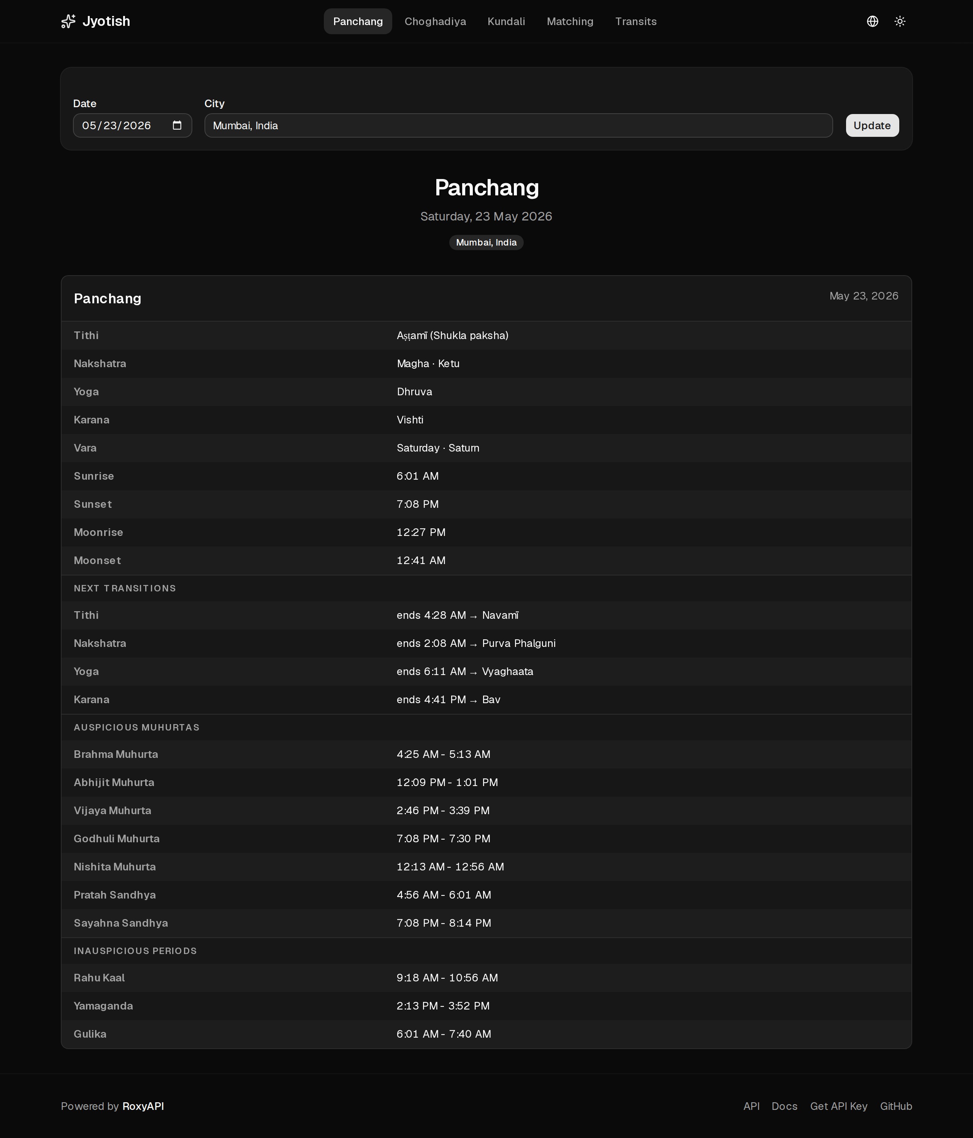
Task: Select 'ends 6:11 AM → Vyaghaata'
Action: (x=464, y=671)
